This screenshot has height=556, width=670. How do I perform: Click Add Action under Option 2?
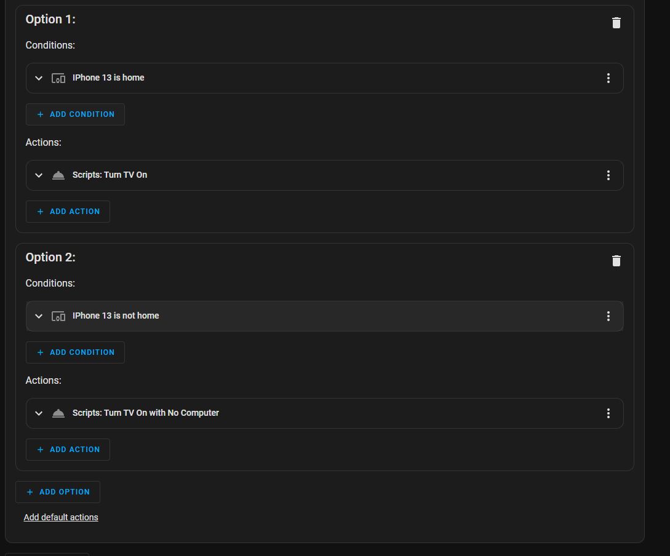point(68,450)
